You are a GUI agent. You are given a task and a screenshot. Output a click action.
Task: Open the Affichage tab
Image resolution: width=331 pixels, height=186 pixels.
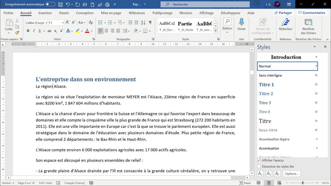[206, 13]
